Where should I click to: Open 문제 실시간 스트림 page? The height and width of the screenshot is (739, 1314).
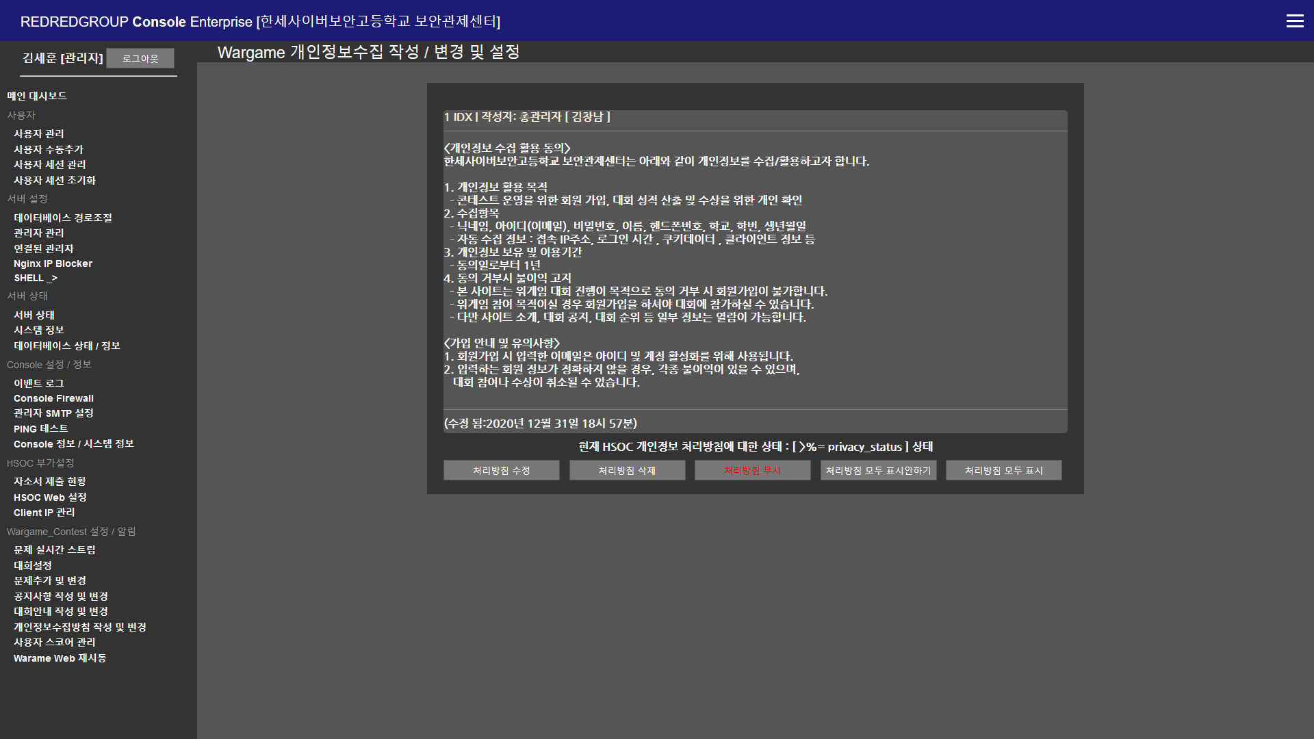(x=55, y=550)
